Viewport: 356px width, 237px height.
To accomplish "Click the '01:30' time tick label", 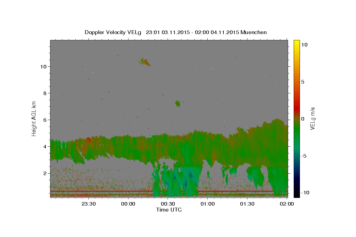I will click(247, 204).
